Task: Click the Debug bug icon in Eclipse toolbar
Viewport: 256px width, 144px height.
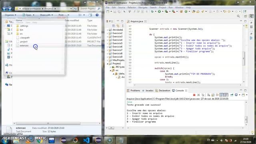Action: (x=152, y=12)
